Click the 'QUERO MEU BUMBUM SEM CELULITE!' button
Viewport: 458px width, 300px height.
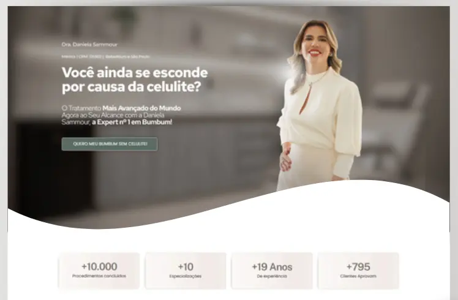110,144
